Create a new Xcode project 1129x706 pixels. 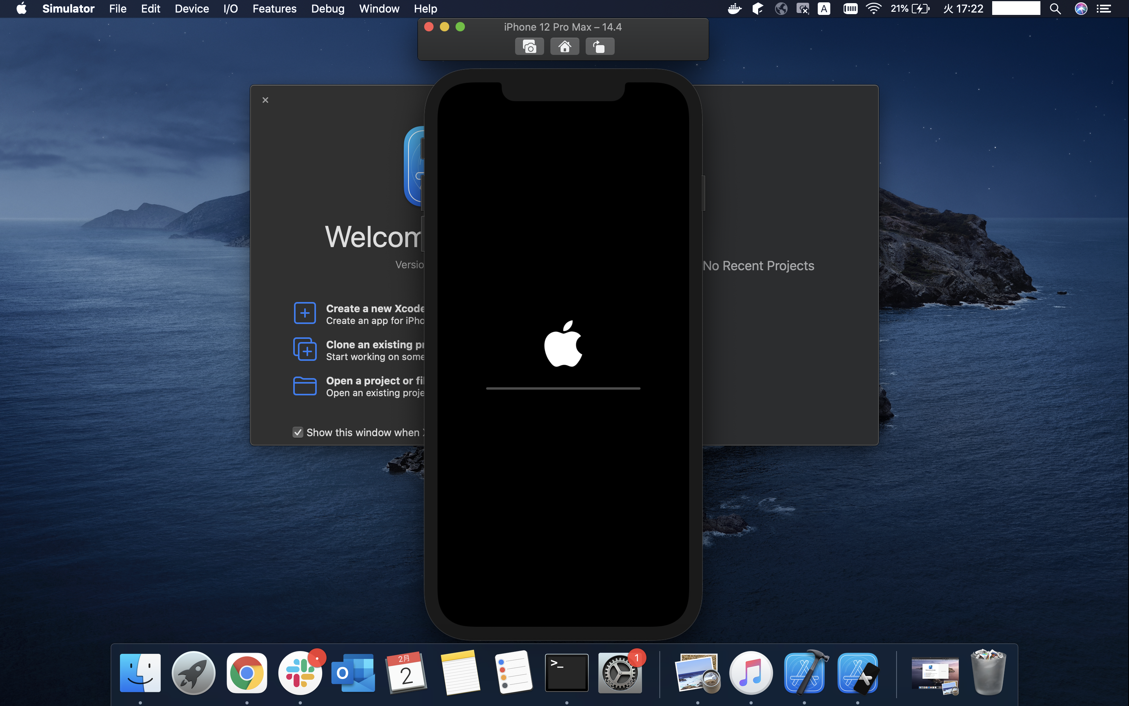(359, 314)
